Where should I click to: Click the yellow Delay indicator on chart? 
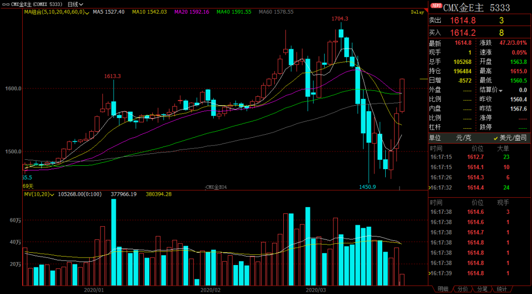(x=417, y=12)
